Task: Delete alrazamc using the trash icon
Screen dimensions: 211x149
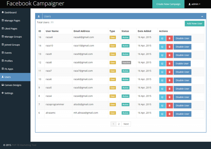Action: 170,114
